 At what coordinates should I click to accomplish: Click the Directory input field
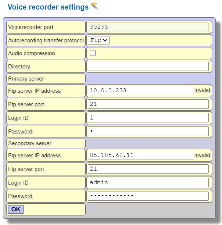coord(148,67)
